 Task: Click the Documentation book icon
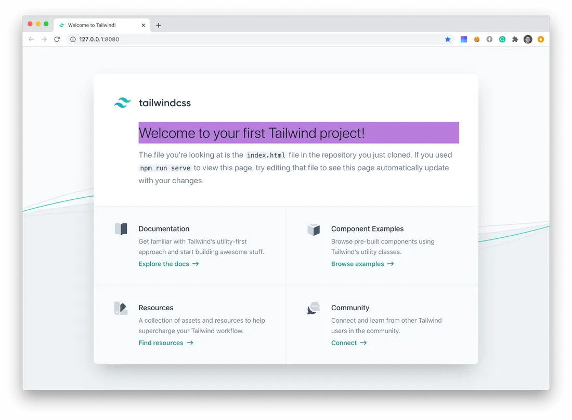pos(121,229)
